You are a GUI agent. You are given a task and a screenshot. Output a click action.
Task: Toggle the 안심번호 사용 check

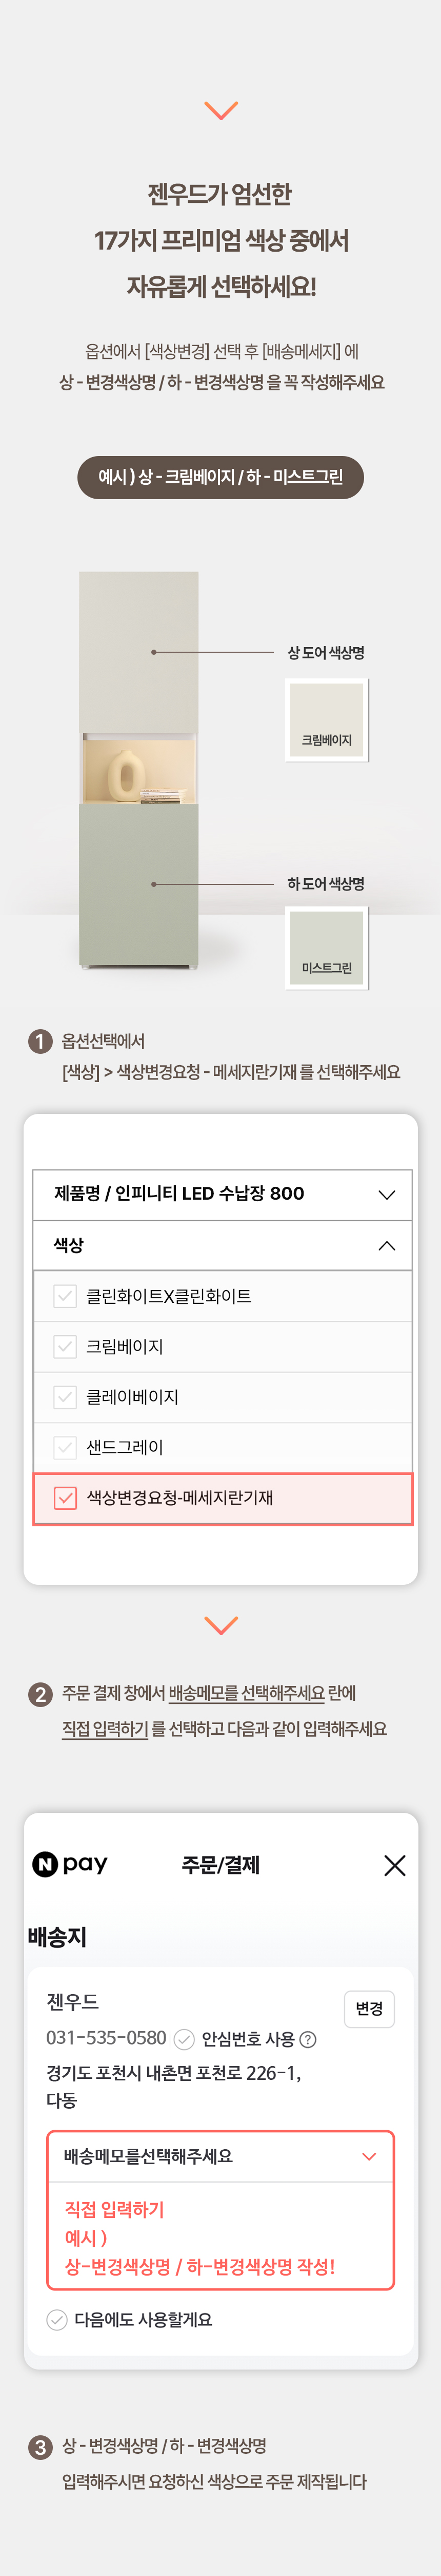tap(184, 2039)
